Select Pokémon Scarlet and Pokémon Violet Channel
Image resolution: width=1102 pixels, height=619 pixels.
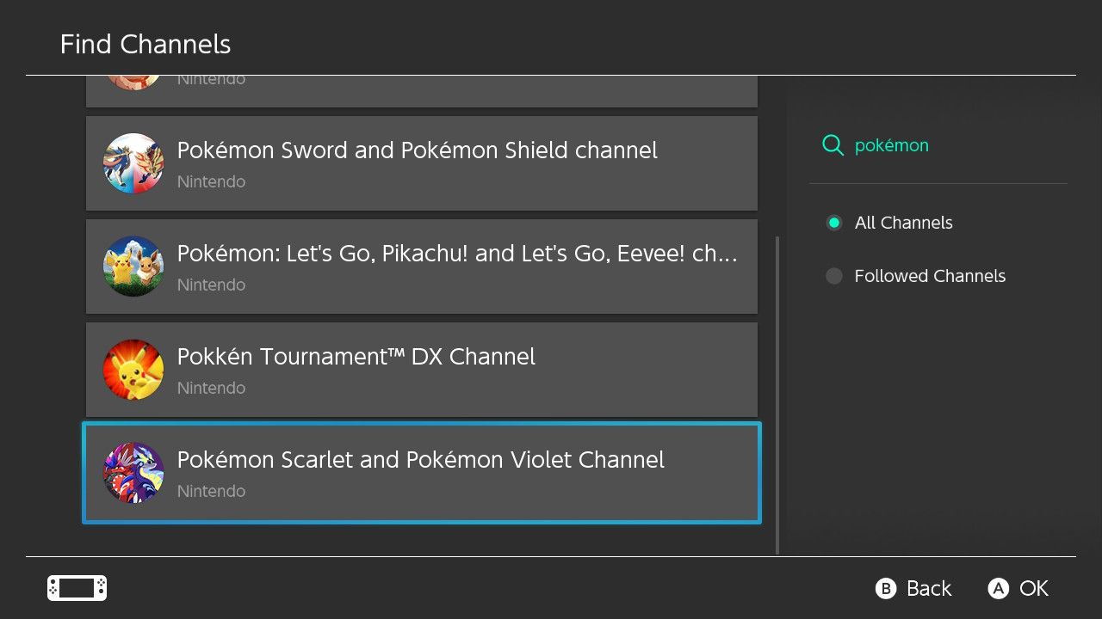(x=421, y=460)
